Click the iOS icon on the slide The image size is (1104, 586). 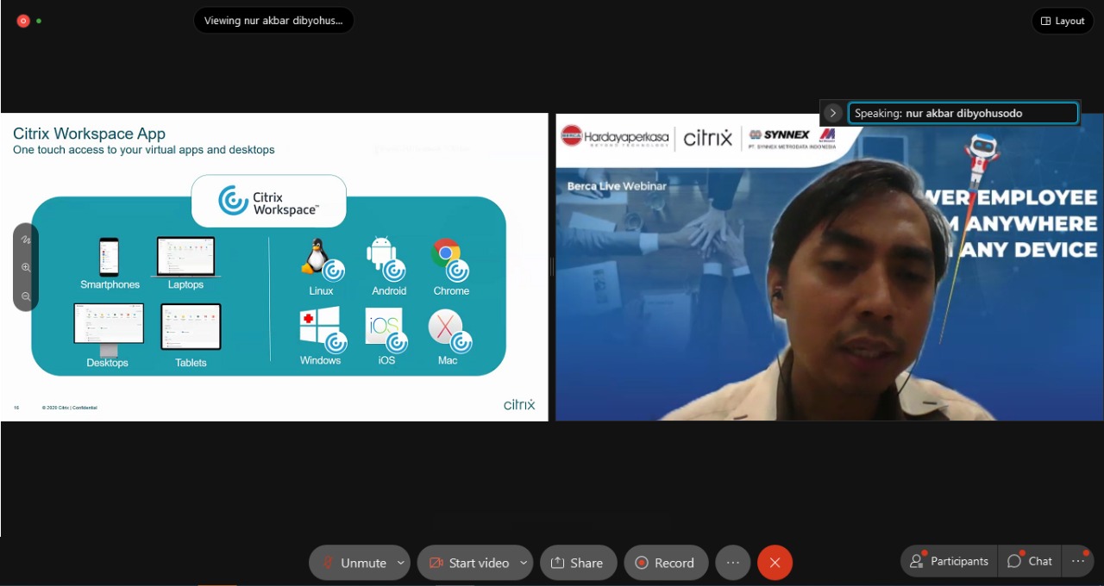(x=386, y=330)
